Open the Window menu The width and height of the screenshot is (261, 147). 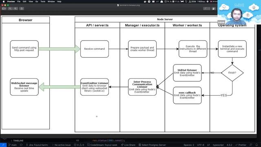[x=51, y=2]
